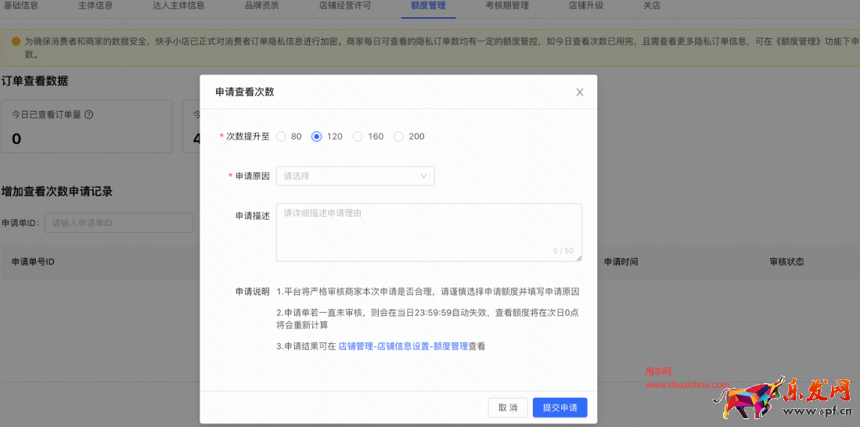This screenshot has height=427, width=860.
Task: Click the 增加查看次数申请记录 heading
Action: click(57, 192)
